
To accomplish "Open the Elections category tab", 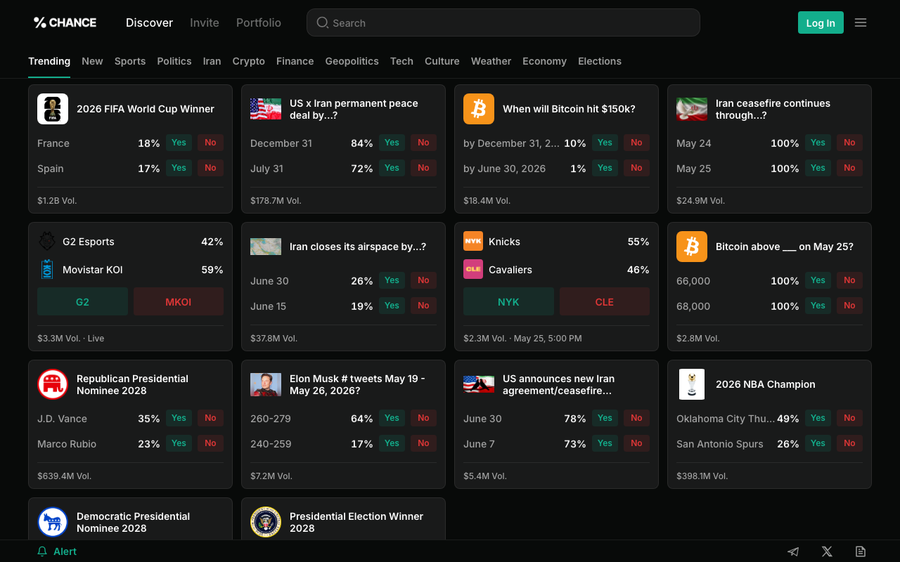I will click(x=600, y=61).
